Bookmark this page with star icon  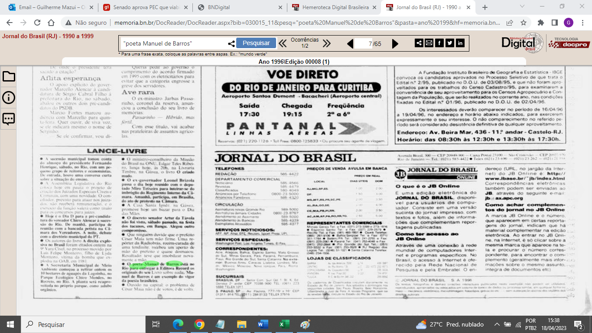pos(524,23)
